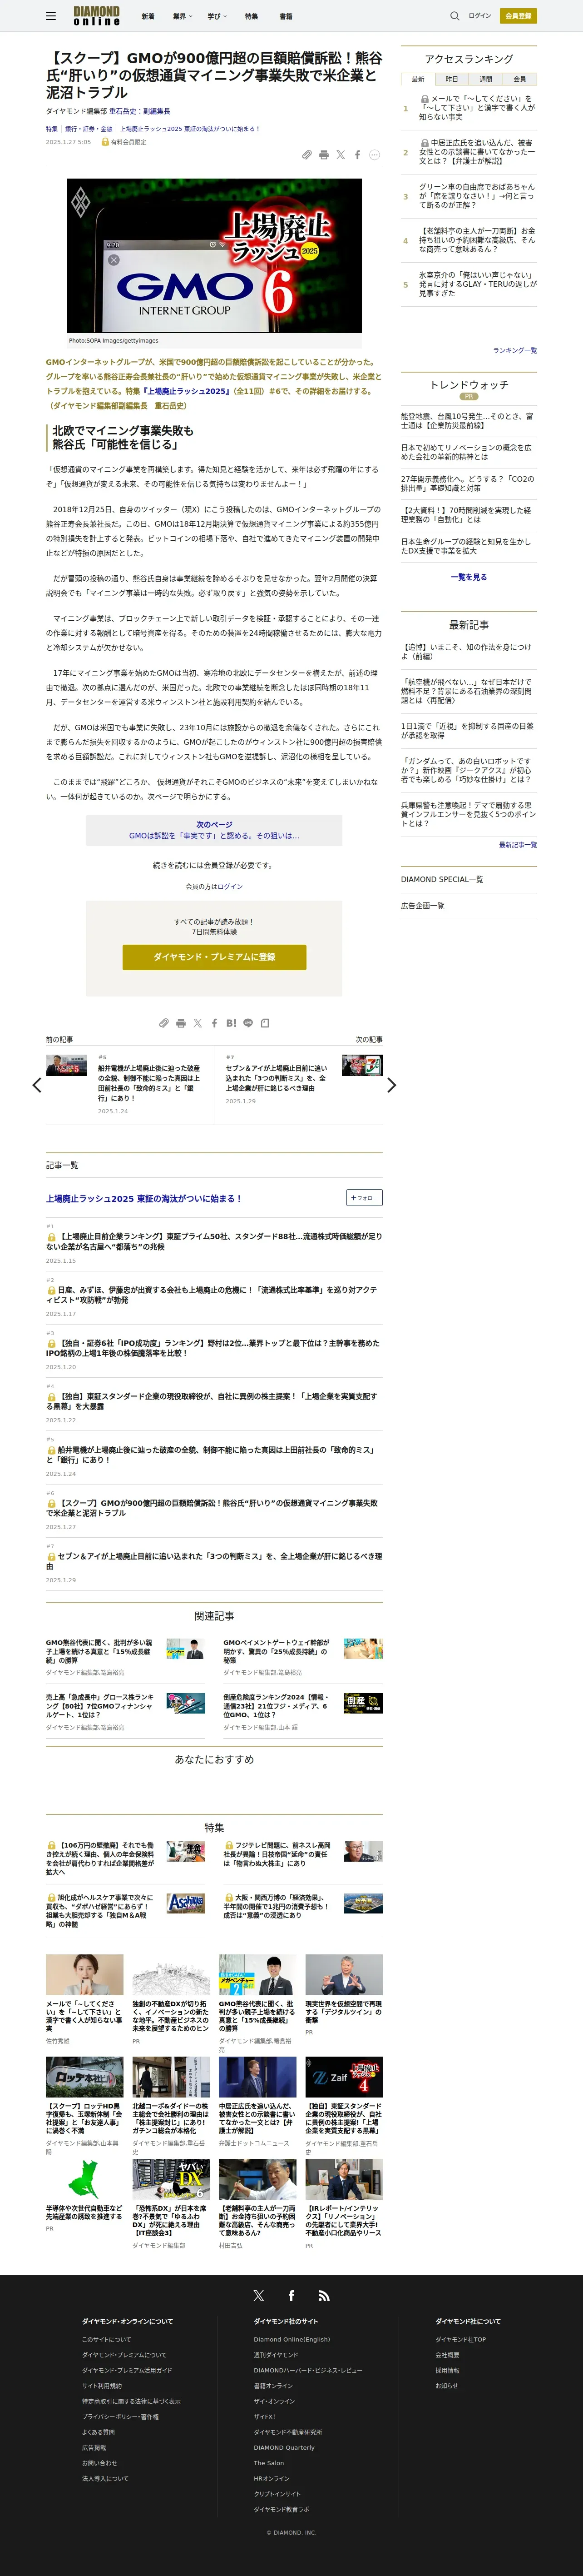The width and height of the screenshot is (583, 2576).
Task: Open プライバシーポリシー・著作権 in the footer
Action: (120, 2416)
